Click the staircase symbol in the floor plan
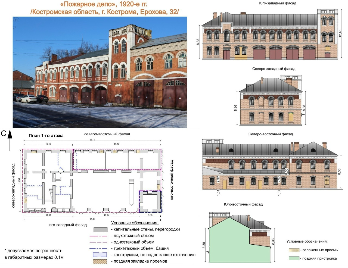Image resolution: width=348 pixels, height=268 pixels. (48, 195)
